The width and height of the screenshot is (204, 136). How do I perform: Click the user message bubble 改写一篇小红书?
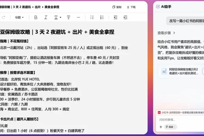(185, 21)
